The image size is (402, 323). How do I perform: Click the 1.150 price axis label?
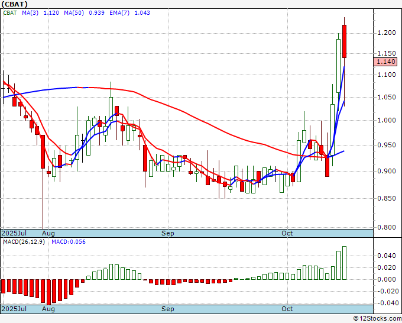[387, 53]
